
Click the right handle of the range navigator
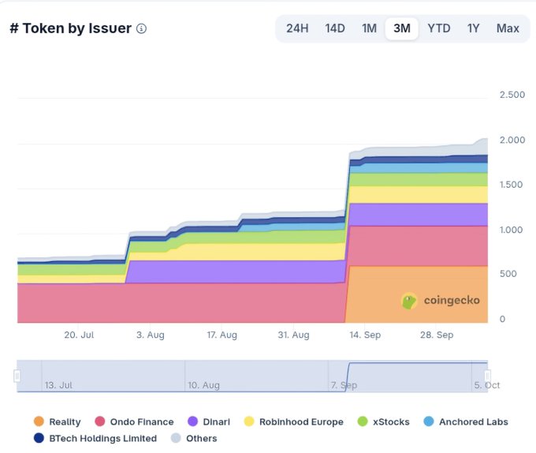click(x=488, y=376)
